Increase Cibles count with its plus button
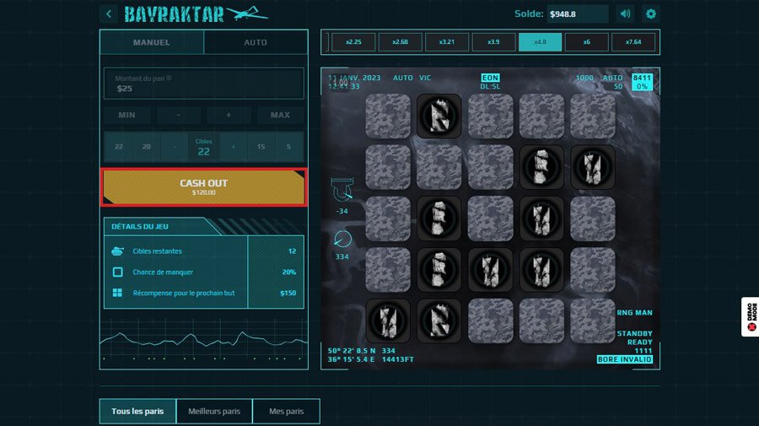This screenshot has width=759, height=426. point(233,147)
